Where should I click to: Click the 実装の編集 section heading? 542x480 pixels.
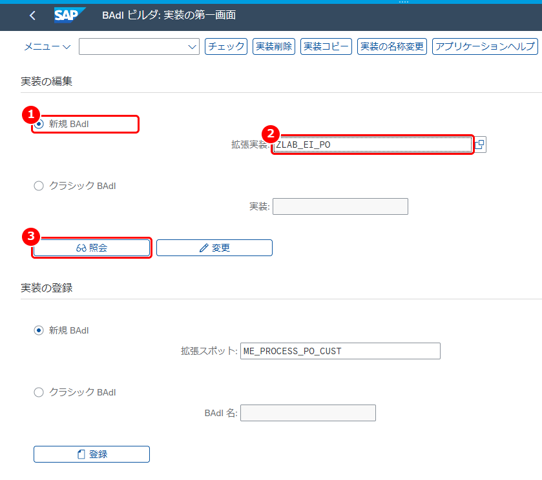47,81
